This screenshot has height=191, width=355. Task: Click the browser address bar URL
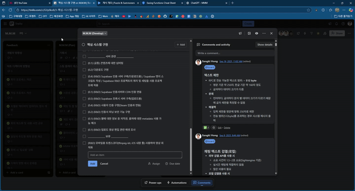[49, 10]
